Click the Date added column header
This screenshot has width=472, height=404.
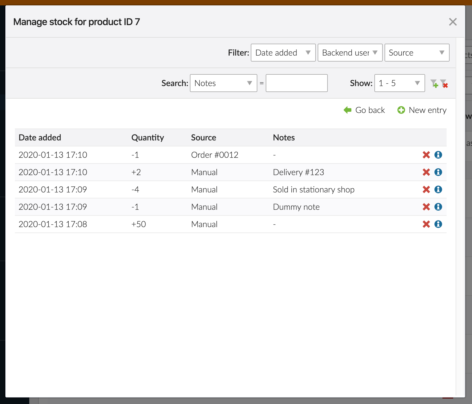(40, 137)
